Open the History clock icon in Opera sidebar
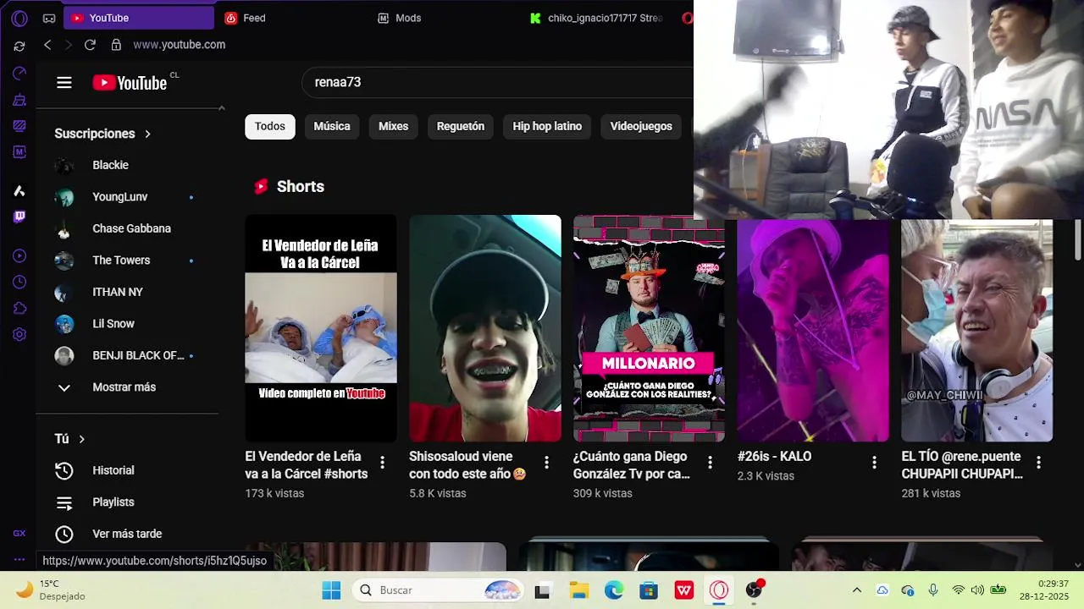This screenshot has width=1084, height=609. [x=19, y=283]
